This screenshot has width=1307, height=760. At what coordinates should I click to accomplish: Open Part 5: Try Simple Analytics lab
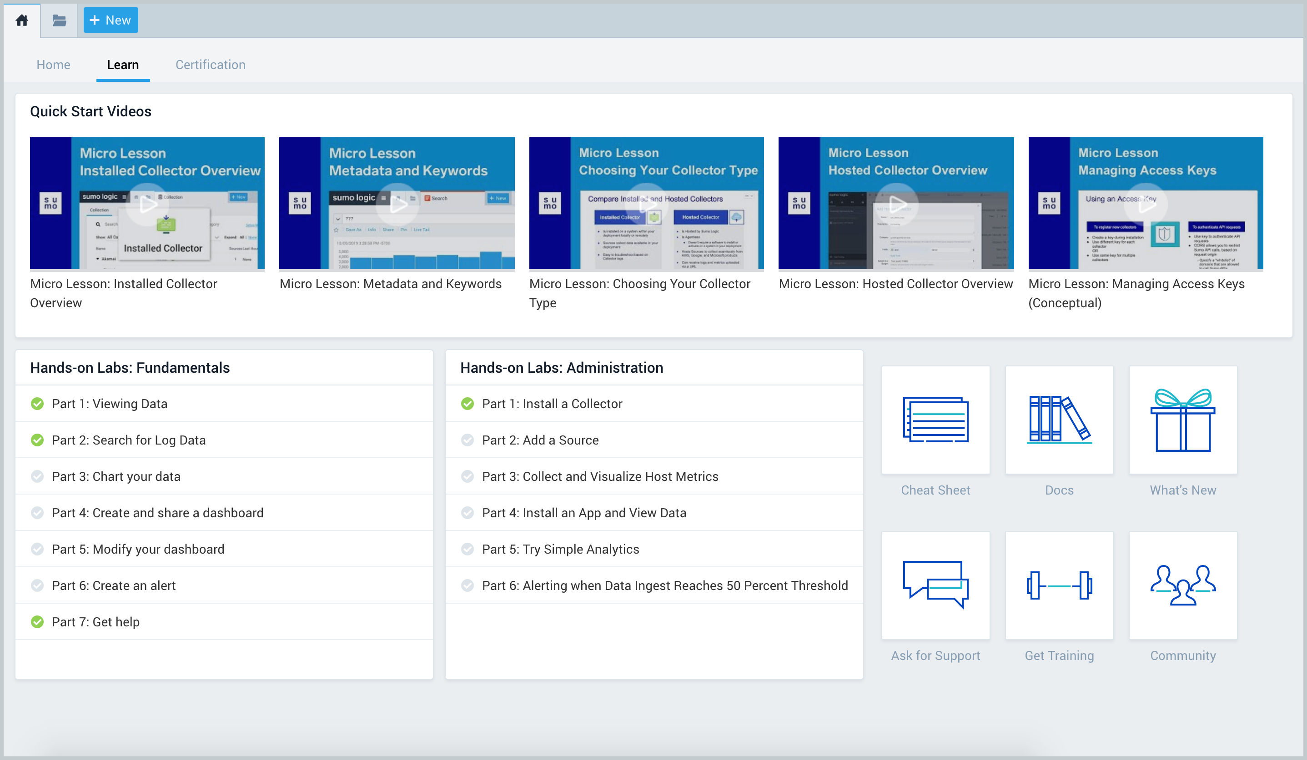pos(560,549)
